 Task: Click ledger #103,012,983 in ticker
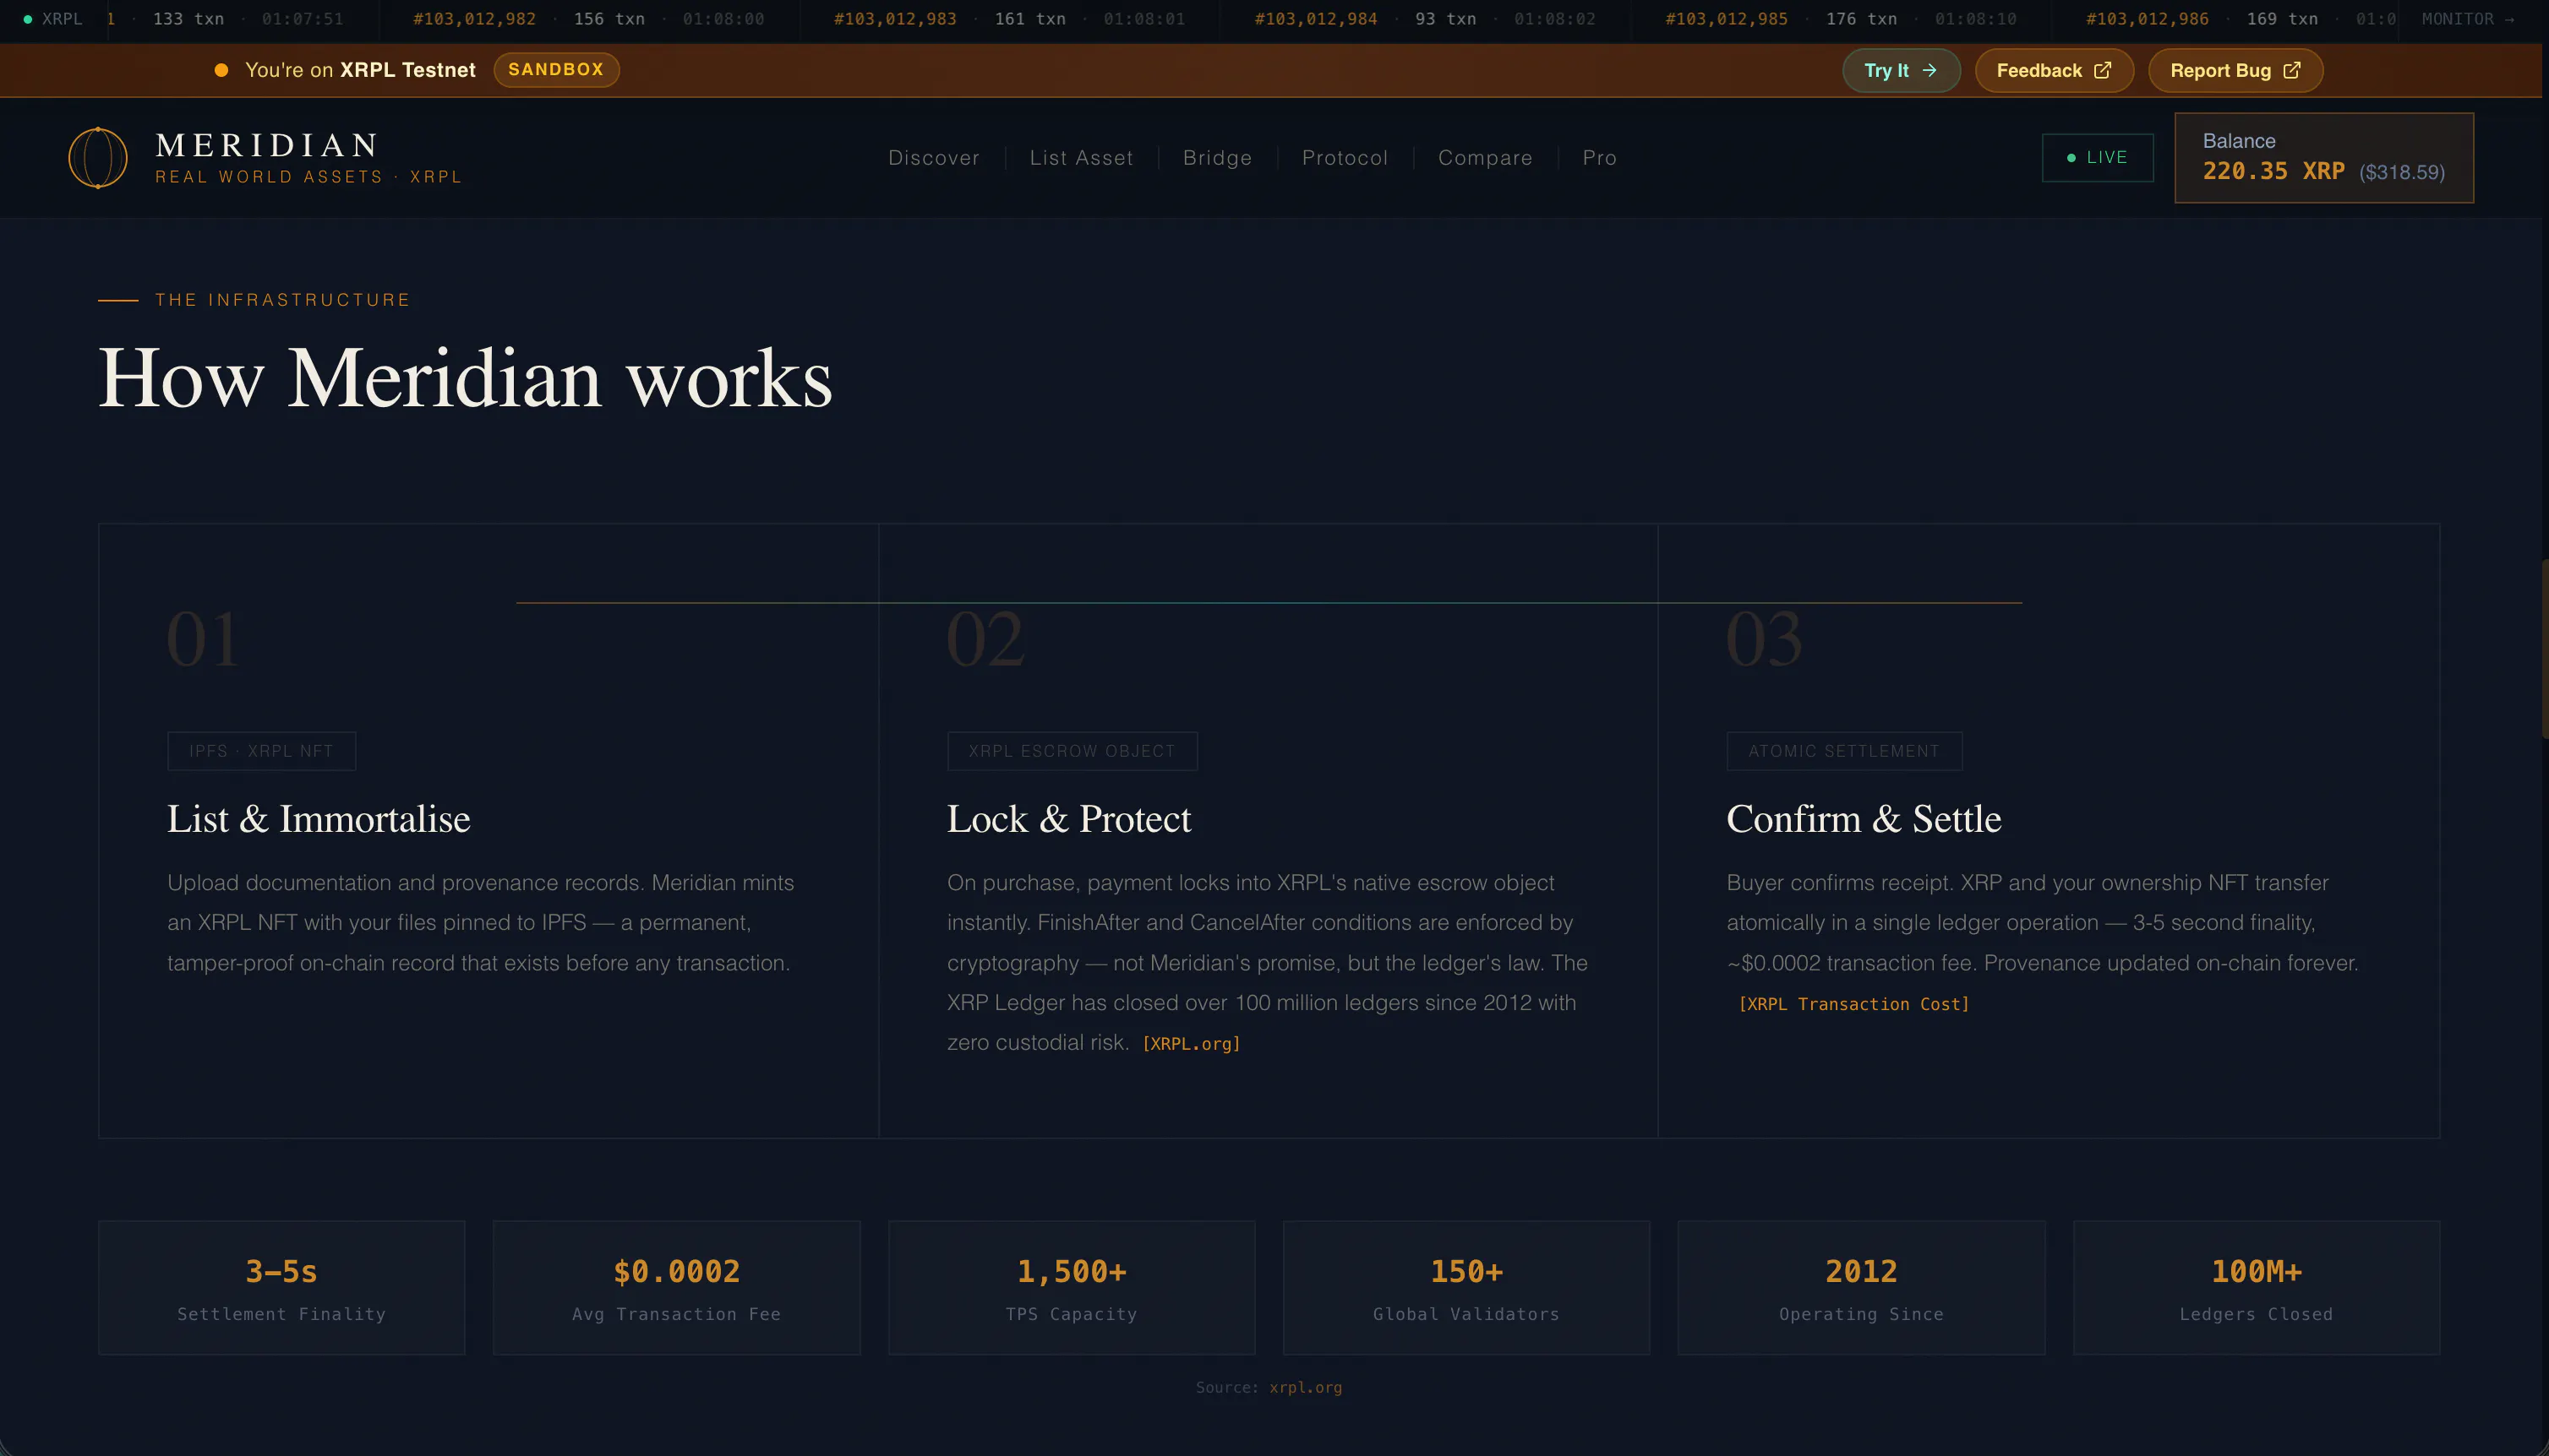[895, 19]
